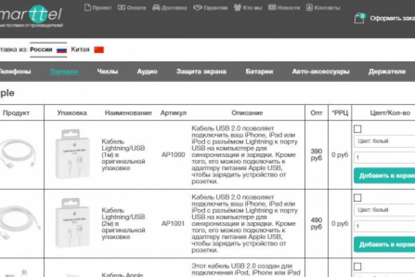Image resolution: width=415 pixels, height=277 pixels.
Task: Open the Аудио category tab
Action: coord(147,72)
